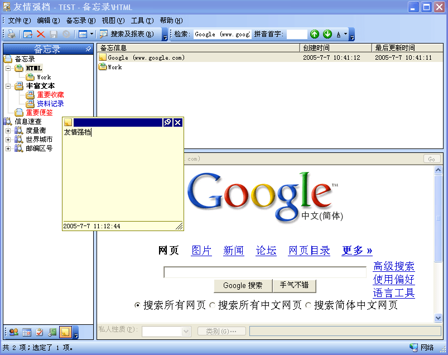448x355 pixels.
Task: Select the 重要收藏 tree item
Action: [50, 94]
